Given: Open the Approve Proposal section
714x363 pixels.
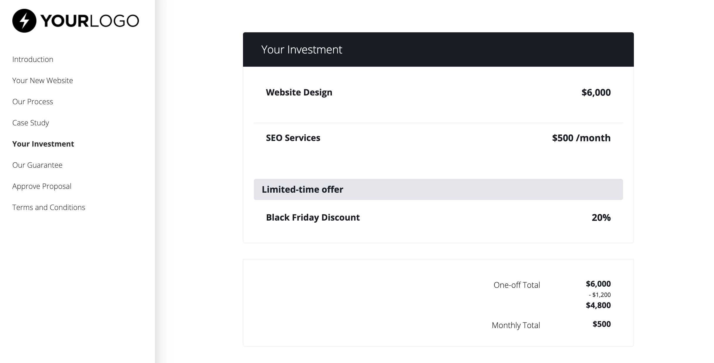Looking at the screenshot, I should point(42,186).
